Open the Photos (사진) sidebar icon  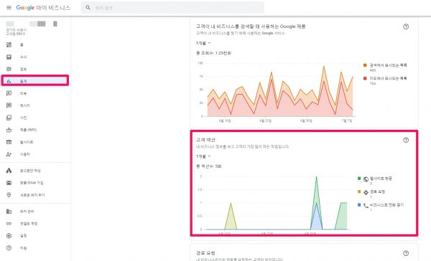[x=9, y=118]
